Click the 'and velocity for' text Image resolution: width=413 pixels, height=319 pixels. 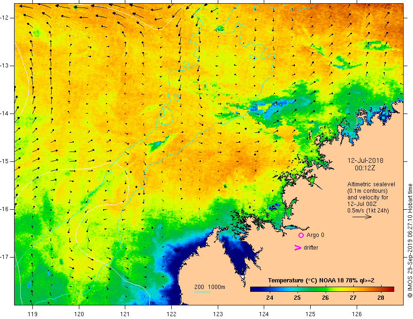point(367,197)
